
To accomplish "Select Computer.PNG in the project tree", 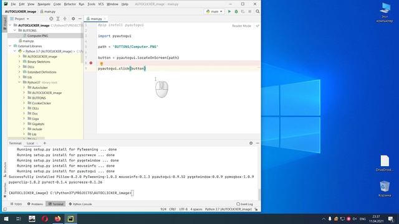I will pos(37,36).
